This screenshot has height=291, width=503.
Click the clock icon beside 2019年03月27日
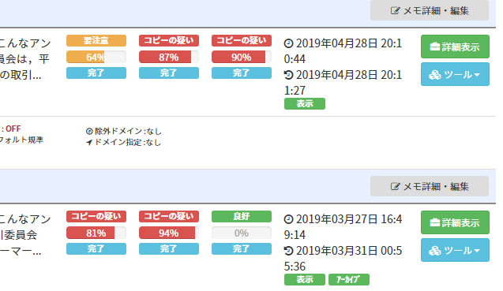(288, 219)
